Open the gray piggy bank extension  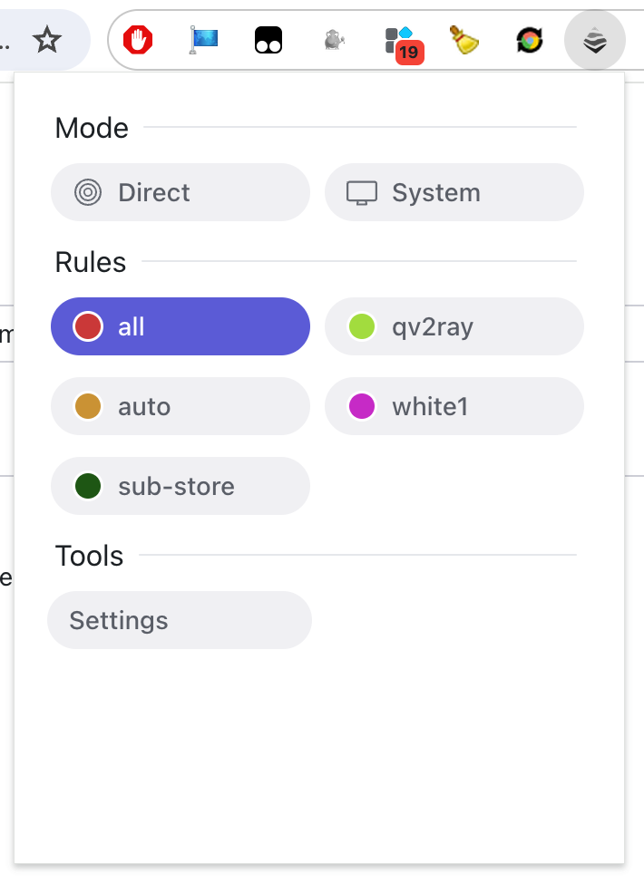[334, 40]
